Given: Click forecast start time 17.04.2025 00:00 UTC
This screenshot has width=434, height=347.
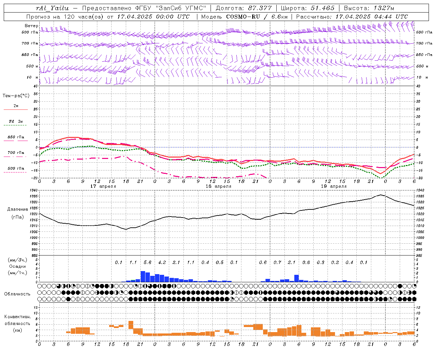Looking at the screenshot, I should pos(153,17).
